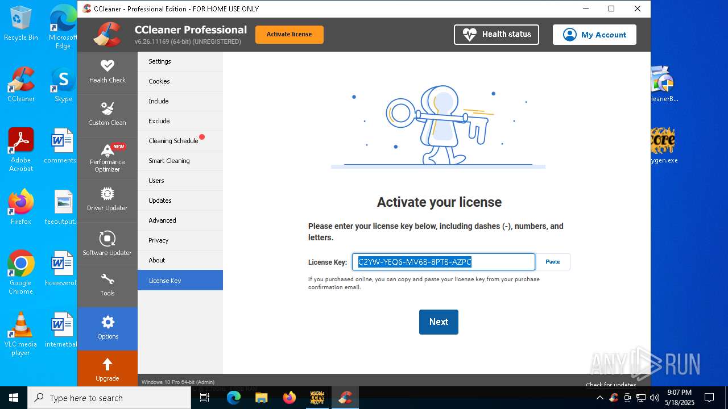Click the Type here to search box

(x=109, y=398)
